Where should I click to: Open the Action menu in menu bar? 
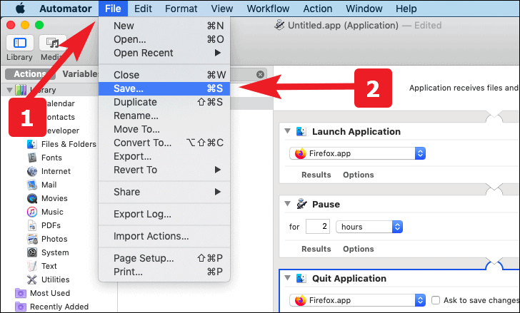pyautogui.click(x=317, y=9)
